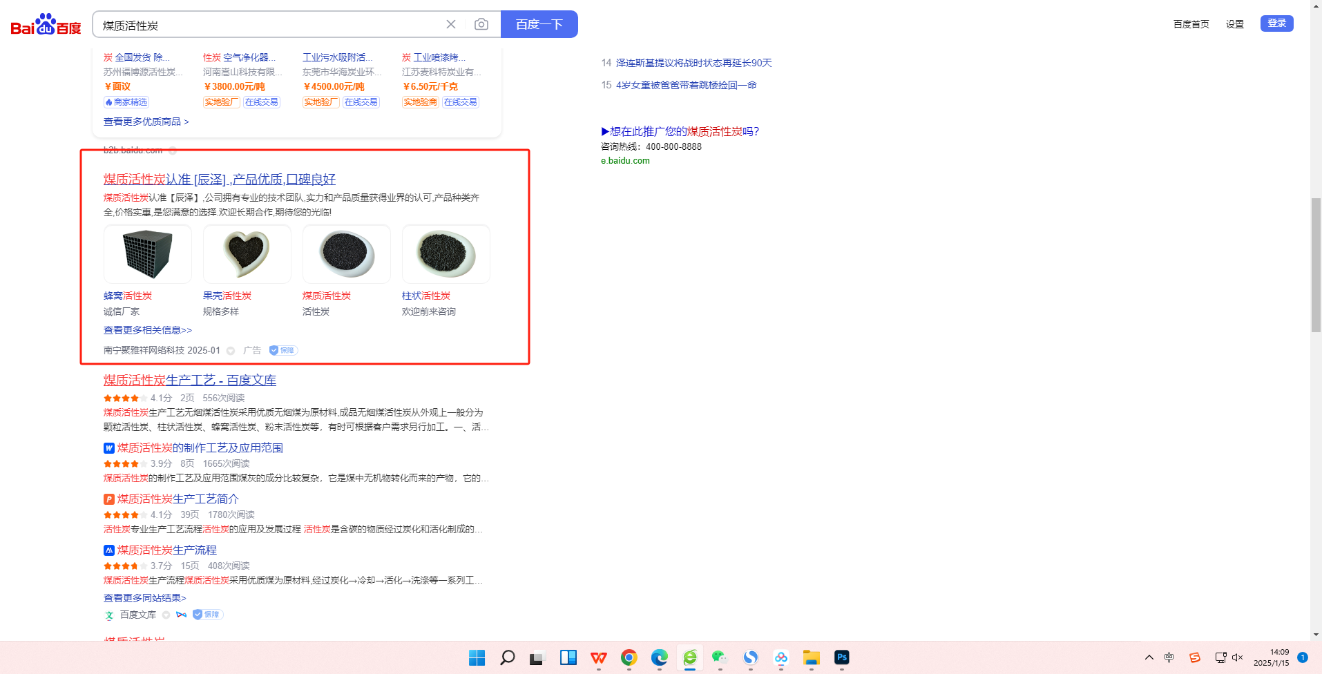Click the 登录 login button

coord(1277,23)
